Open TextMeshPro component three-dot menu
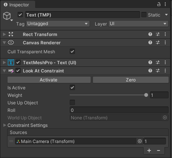 pyautogui.click(x=165, y=62)
